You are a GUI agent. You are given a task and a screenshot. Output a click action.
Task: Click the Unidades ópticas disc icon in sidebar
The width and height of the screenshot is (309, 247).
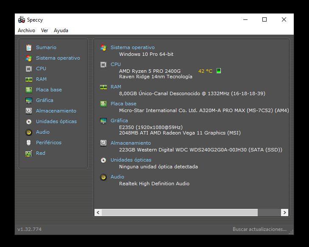tap(29, 122)
